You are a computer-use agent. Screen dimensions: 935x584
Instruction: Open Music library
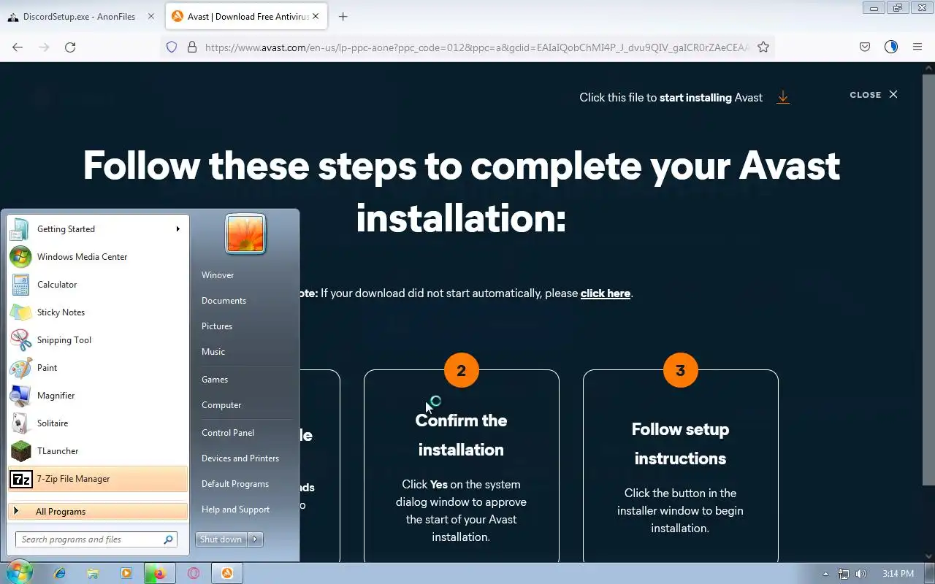coord(213,352)
